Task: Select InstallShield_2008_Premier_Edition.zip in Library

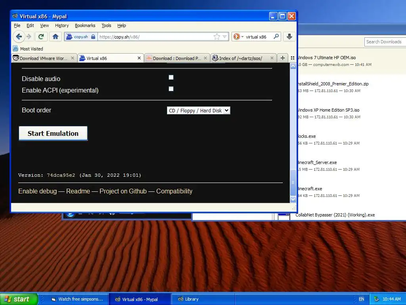Action: click(x=352, y=87)
